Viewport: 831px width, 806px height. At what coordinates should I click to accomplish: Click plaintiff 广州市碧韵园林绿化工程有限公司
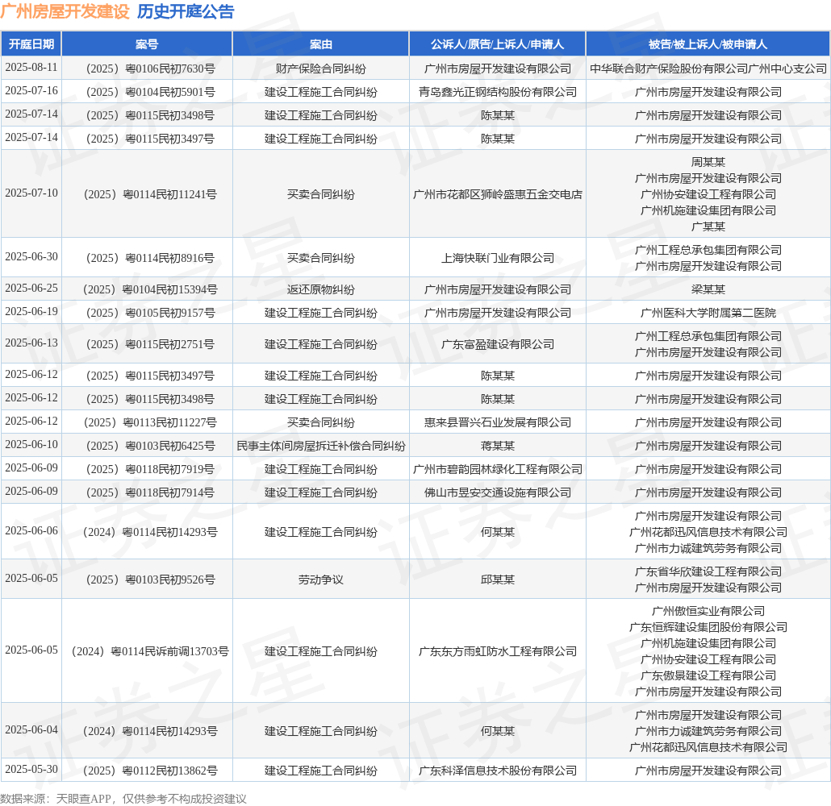[x=498, y=469]
